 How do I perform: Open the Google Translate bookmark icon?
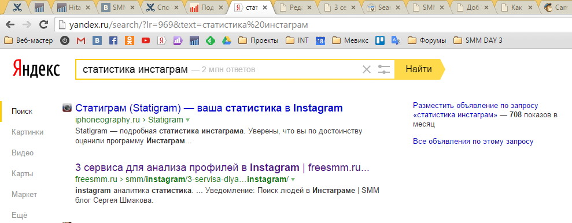[x=396, y=41]
